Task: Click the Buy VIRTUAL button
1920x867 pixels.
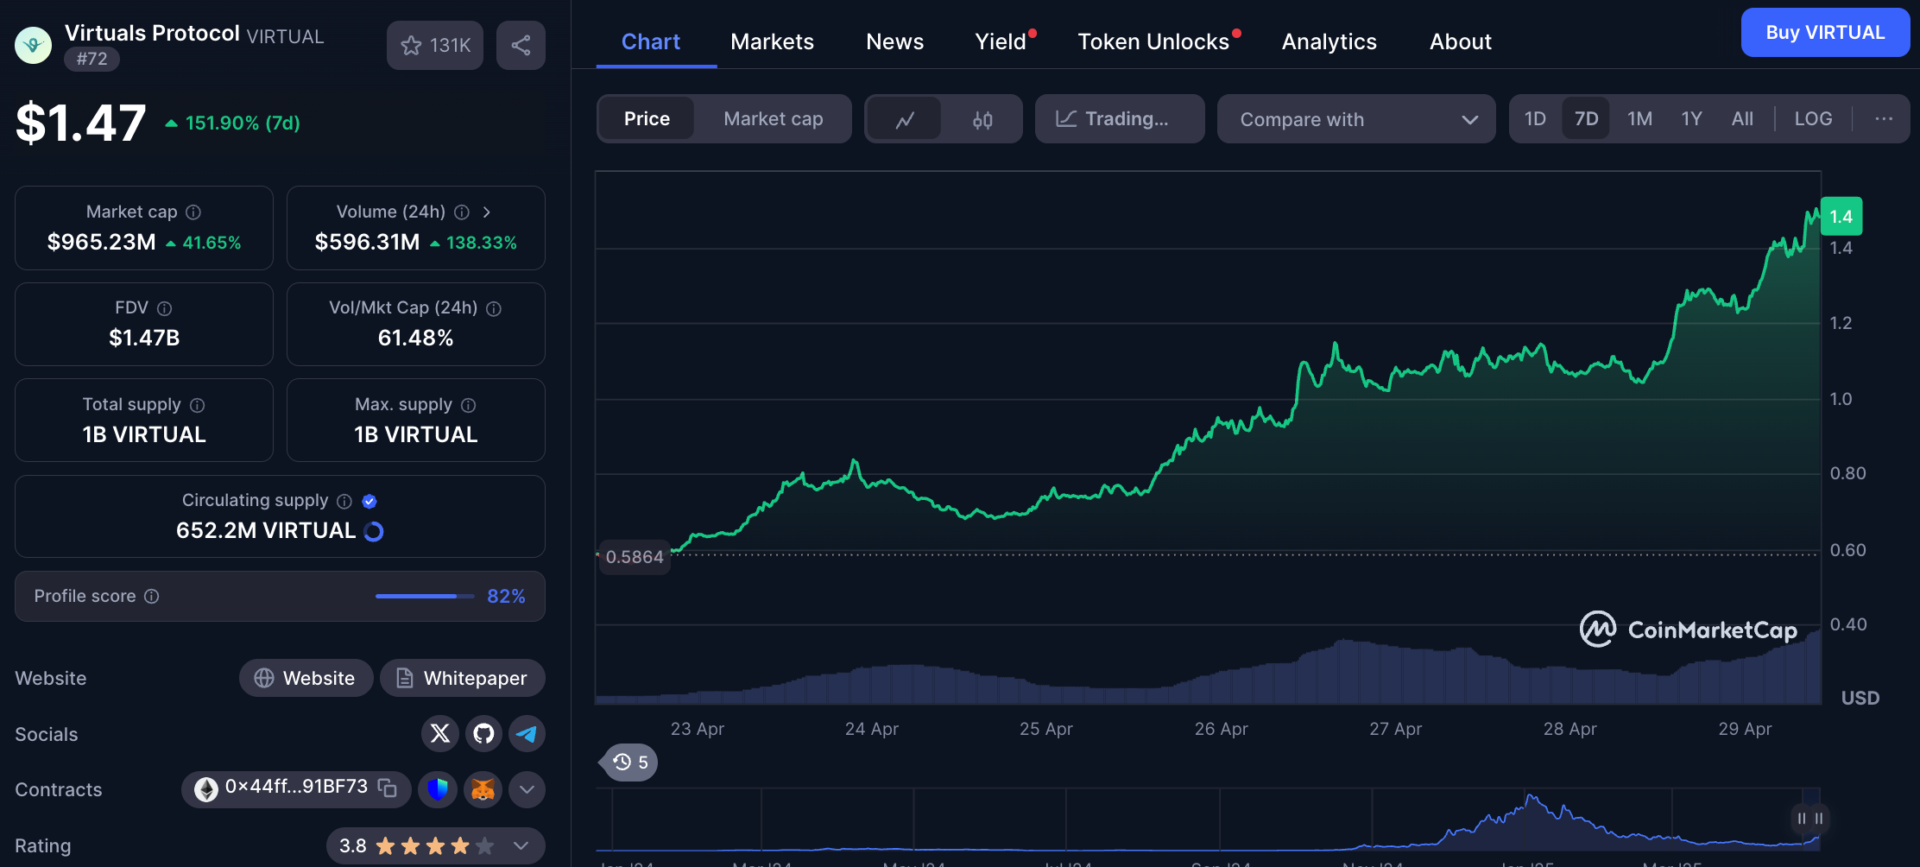Action: 1825,32
